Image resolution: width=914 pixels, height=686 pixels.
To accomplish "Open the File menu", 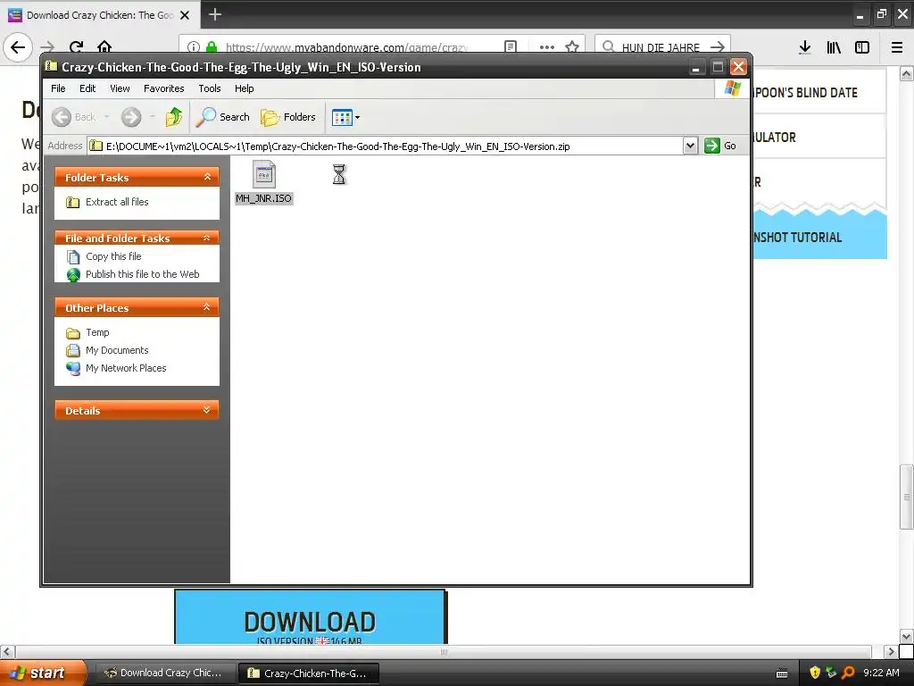I will (58, 88).
